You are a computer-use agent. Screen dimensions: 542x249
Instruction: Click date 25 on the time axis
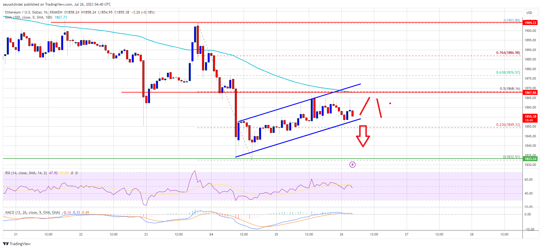click(276, 234)
